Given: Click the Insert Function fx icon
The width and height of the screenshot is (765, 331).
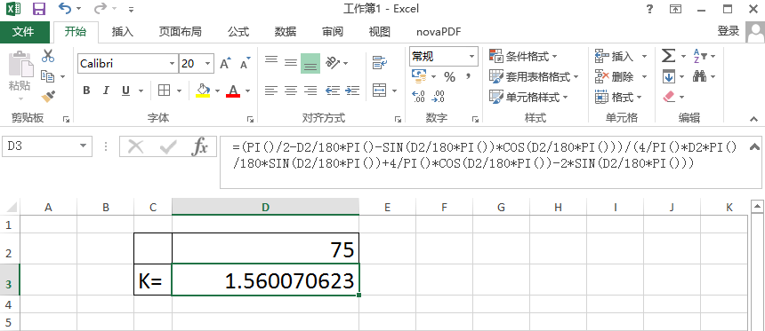Looking at the screenshot, I should point(199,146).
